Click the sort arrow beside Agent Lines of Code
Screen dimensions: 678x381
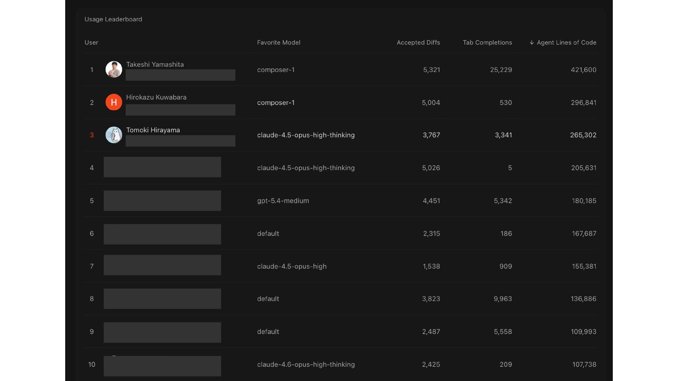[x=531, y=43]
